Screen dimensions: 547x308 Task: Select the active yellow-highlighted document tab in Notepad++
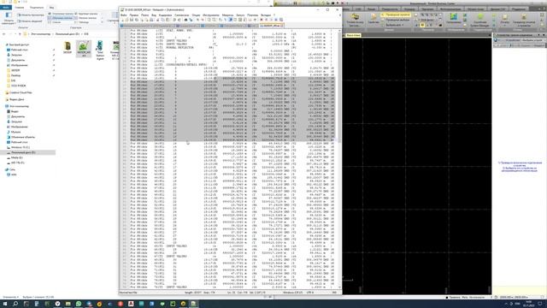(x=271, y=26)
